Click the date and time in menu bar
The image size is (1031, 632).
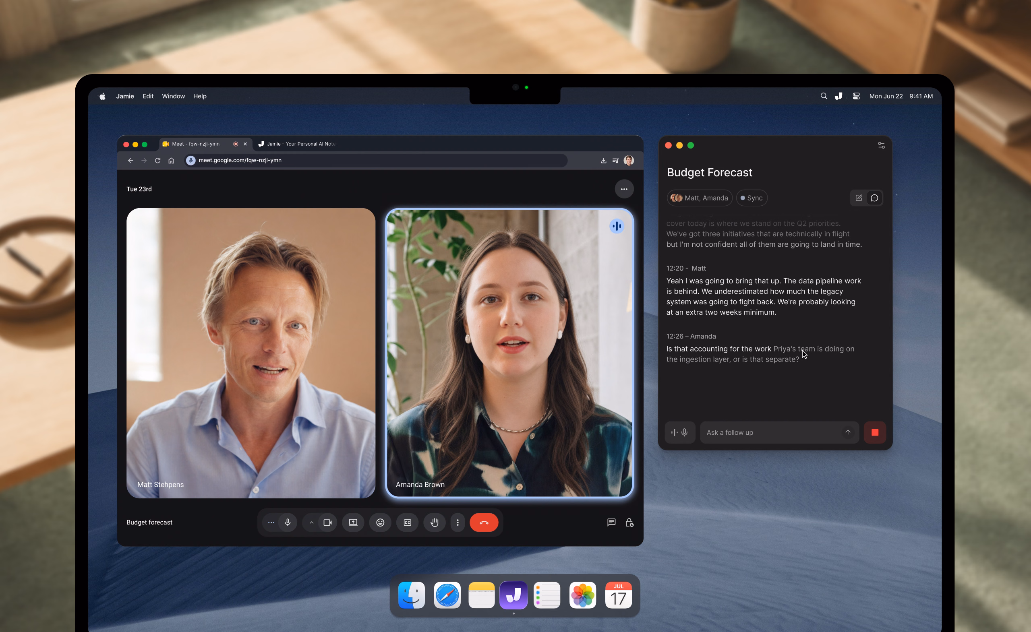coord(901,96)
